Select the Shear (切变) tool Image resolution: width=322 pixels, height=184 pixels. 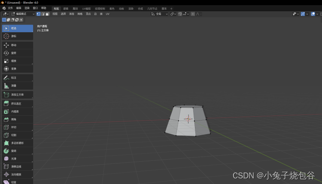pos(18,182)
